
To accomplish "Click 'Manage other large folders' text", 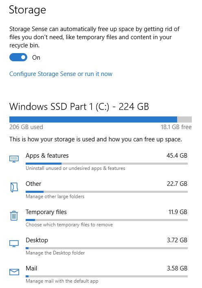I will click(55, 196).
